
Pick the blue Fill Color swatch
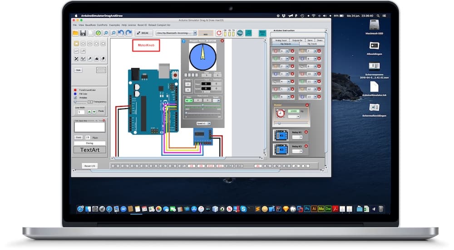tap(75, 94)
